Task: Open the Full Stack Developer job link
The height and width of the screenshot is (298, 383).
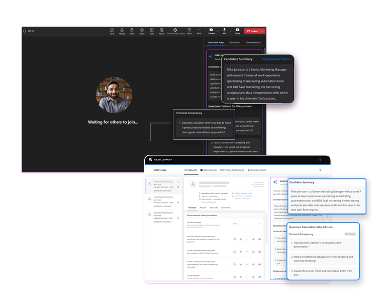Action: (243, 193)
